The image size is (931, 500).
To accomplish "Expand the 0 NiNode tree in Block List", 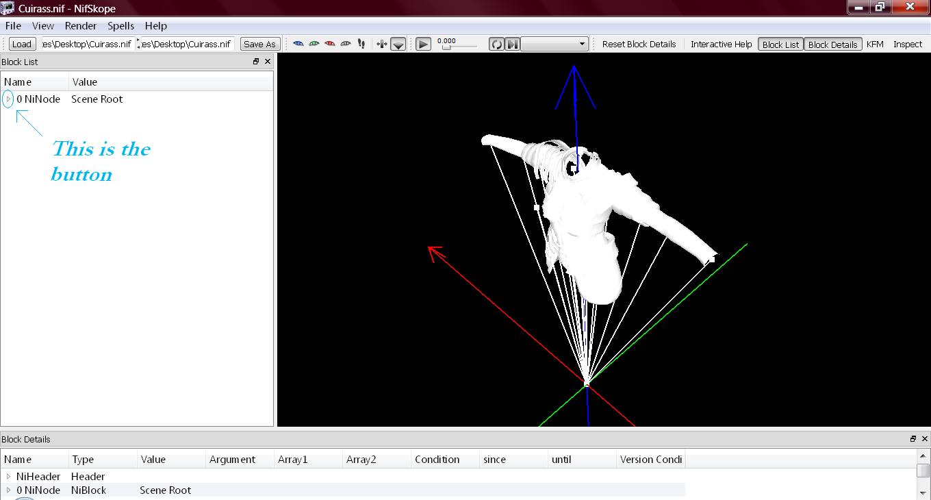I will [x=8, y=99].
